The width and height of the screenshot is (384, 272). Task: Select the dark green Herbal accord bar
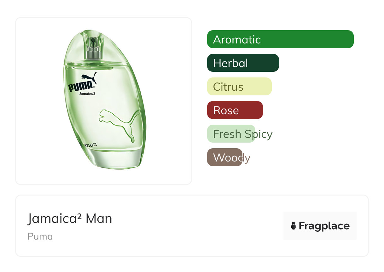click(243, 63)
